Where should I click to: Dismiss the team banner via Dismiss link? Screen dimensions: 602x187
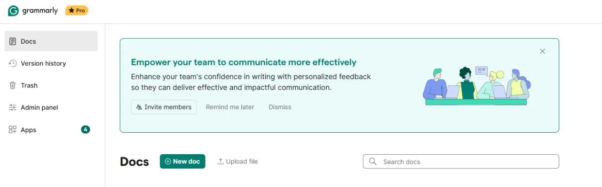coord(280,107)
